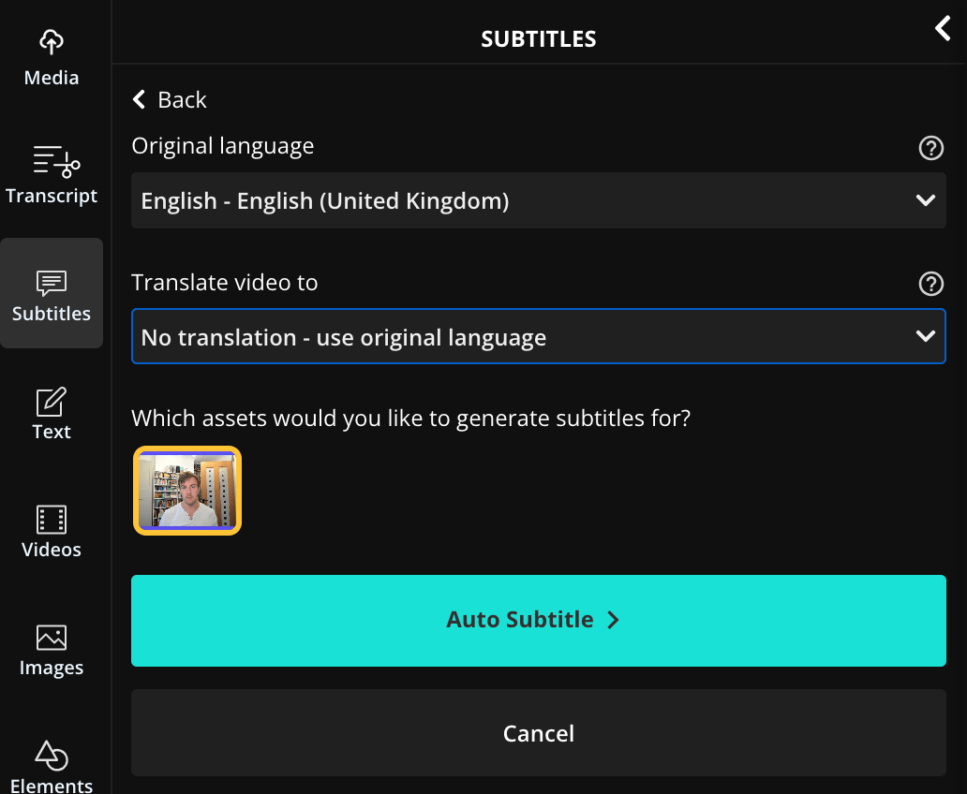Click the Auto Subtitle button
This screenshot has height=794, width=967.
(x=538, y=620)
